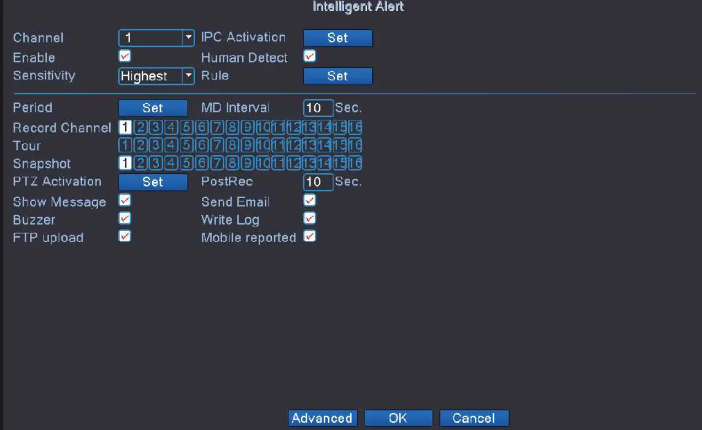The width and height of the screenshot is (702, 430).
Task: Toggle Tour channel 4
Action: [x=171, y=146]
